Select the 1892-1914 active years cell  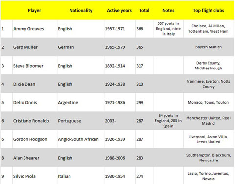(x=119, y=66)
